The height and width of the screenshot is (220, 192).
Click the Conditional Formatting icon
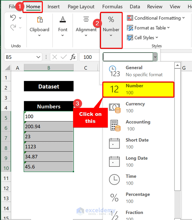(x=130, y=18)
